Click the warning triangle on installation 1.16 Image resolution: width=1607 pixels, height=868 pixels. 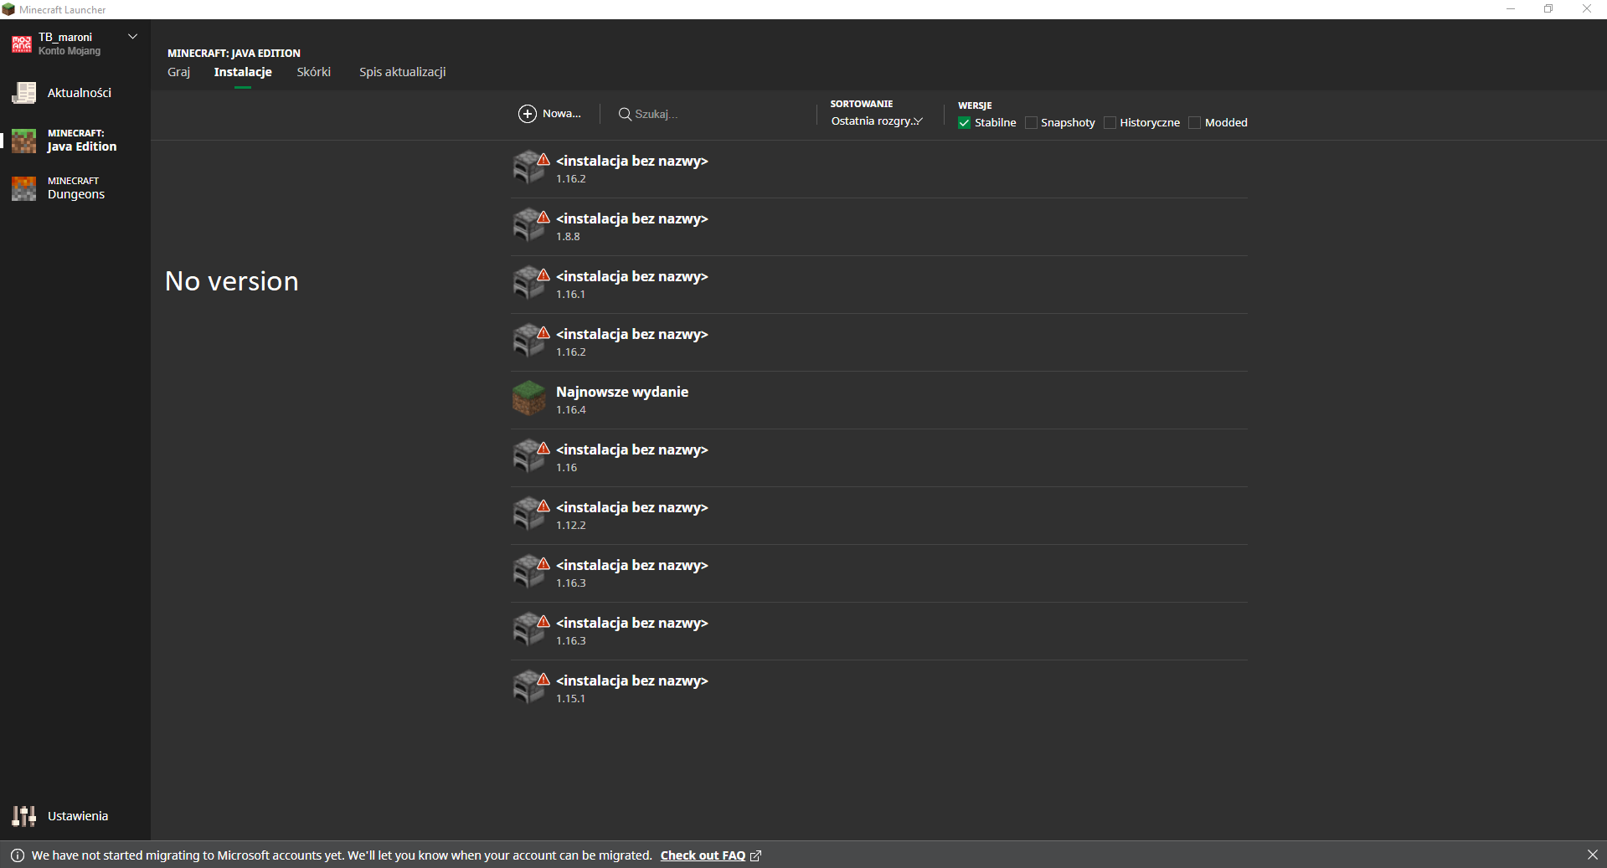pyautogui.click(x=543, y=449)
